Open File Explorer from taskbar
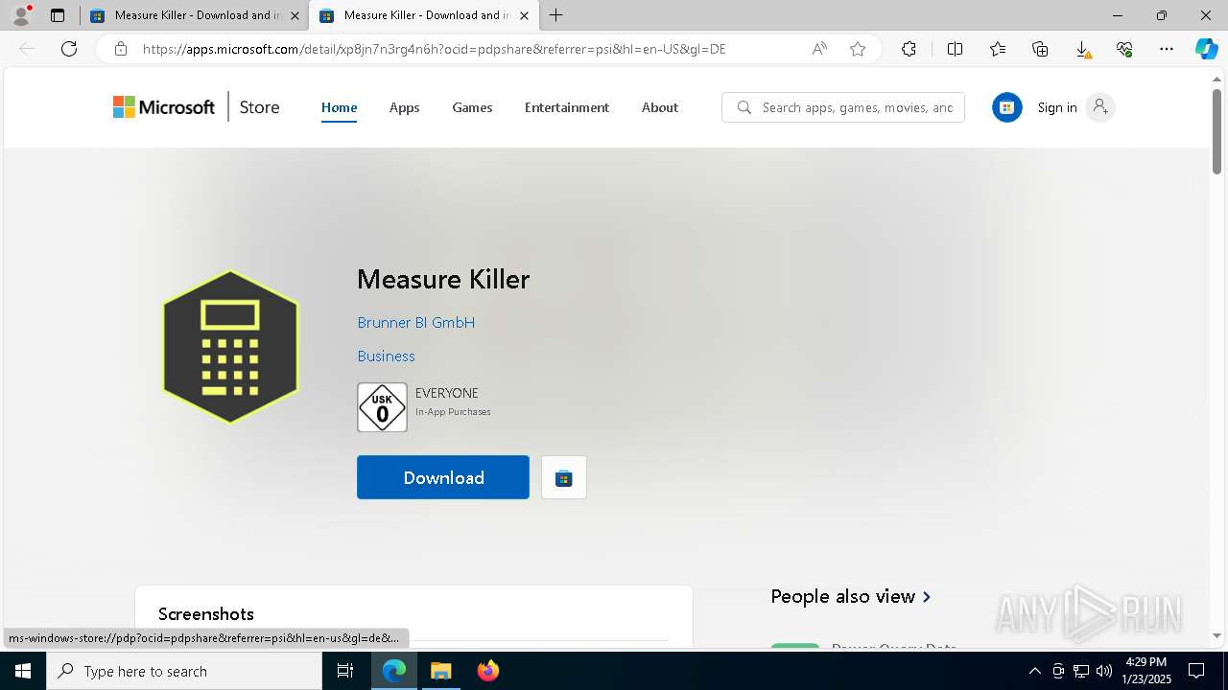1228x690 pixels. 440,671
